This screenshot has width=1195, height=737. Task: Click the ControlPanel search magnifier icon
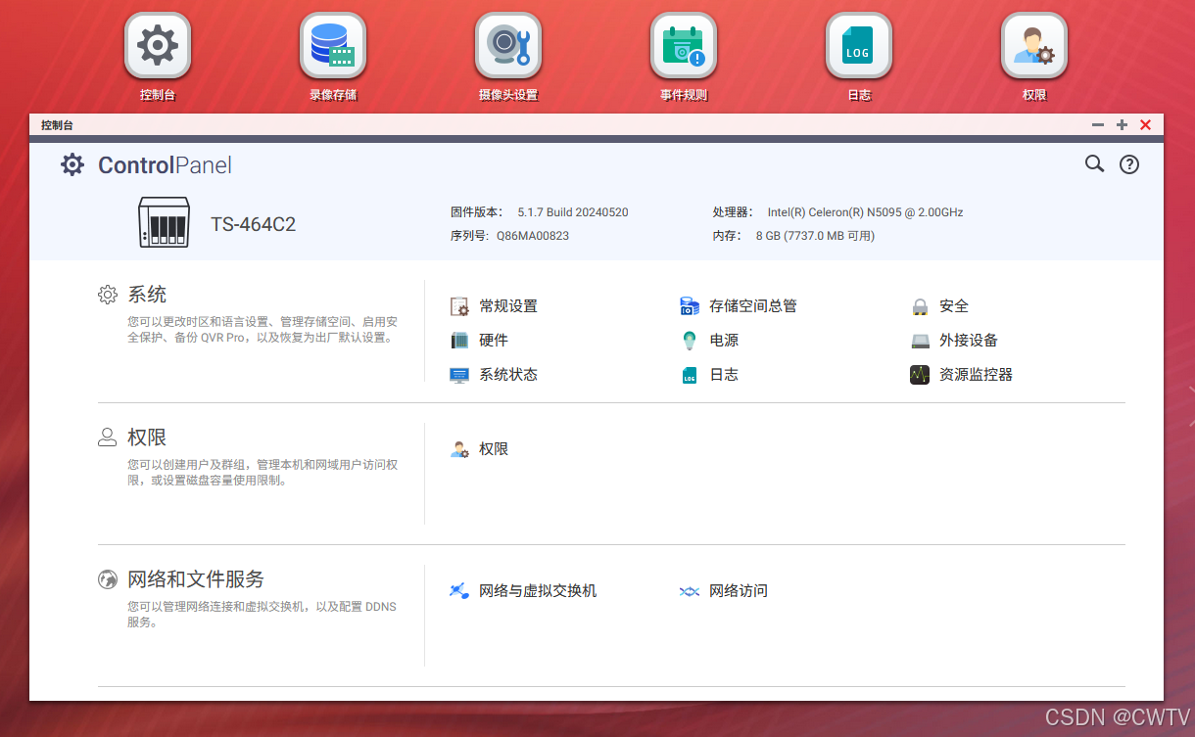pyautogui.click(x=1094, y=164)
